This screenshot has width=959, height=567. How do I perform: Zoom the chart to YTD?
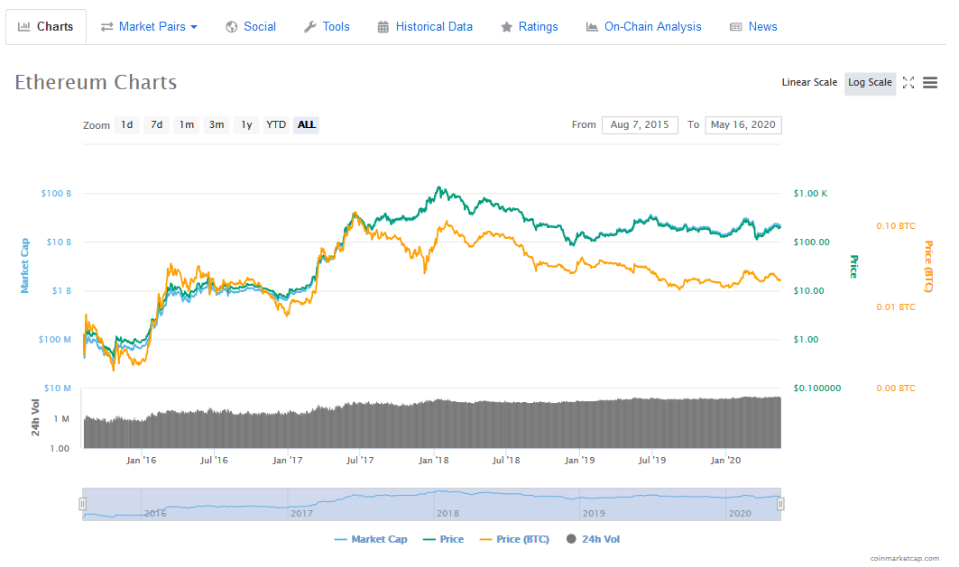pos(276,125)
